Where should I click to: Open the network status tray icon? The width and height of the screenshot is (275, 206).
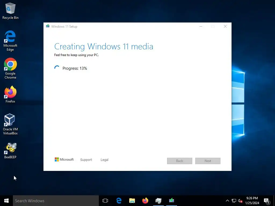click(x=234, y=201)
